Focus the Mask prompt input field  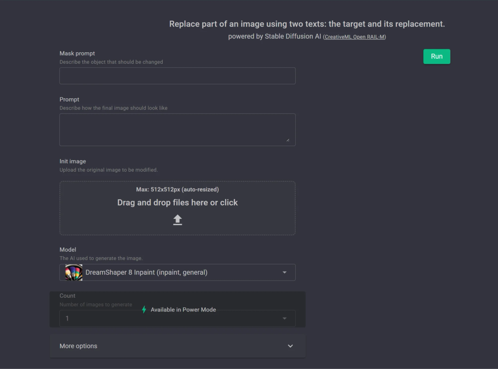[177, 76]
